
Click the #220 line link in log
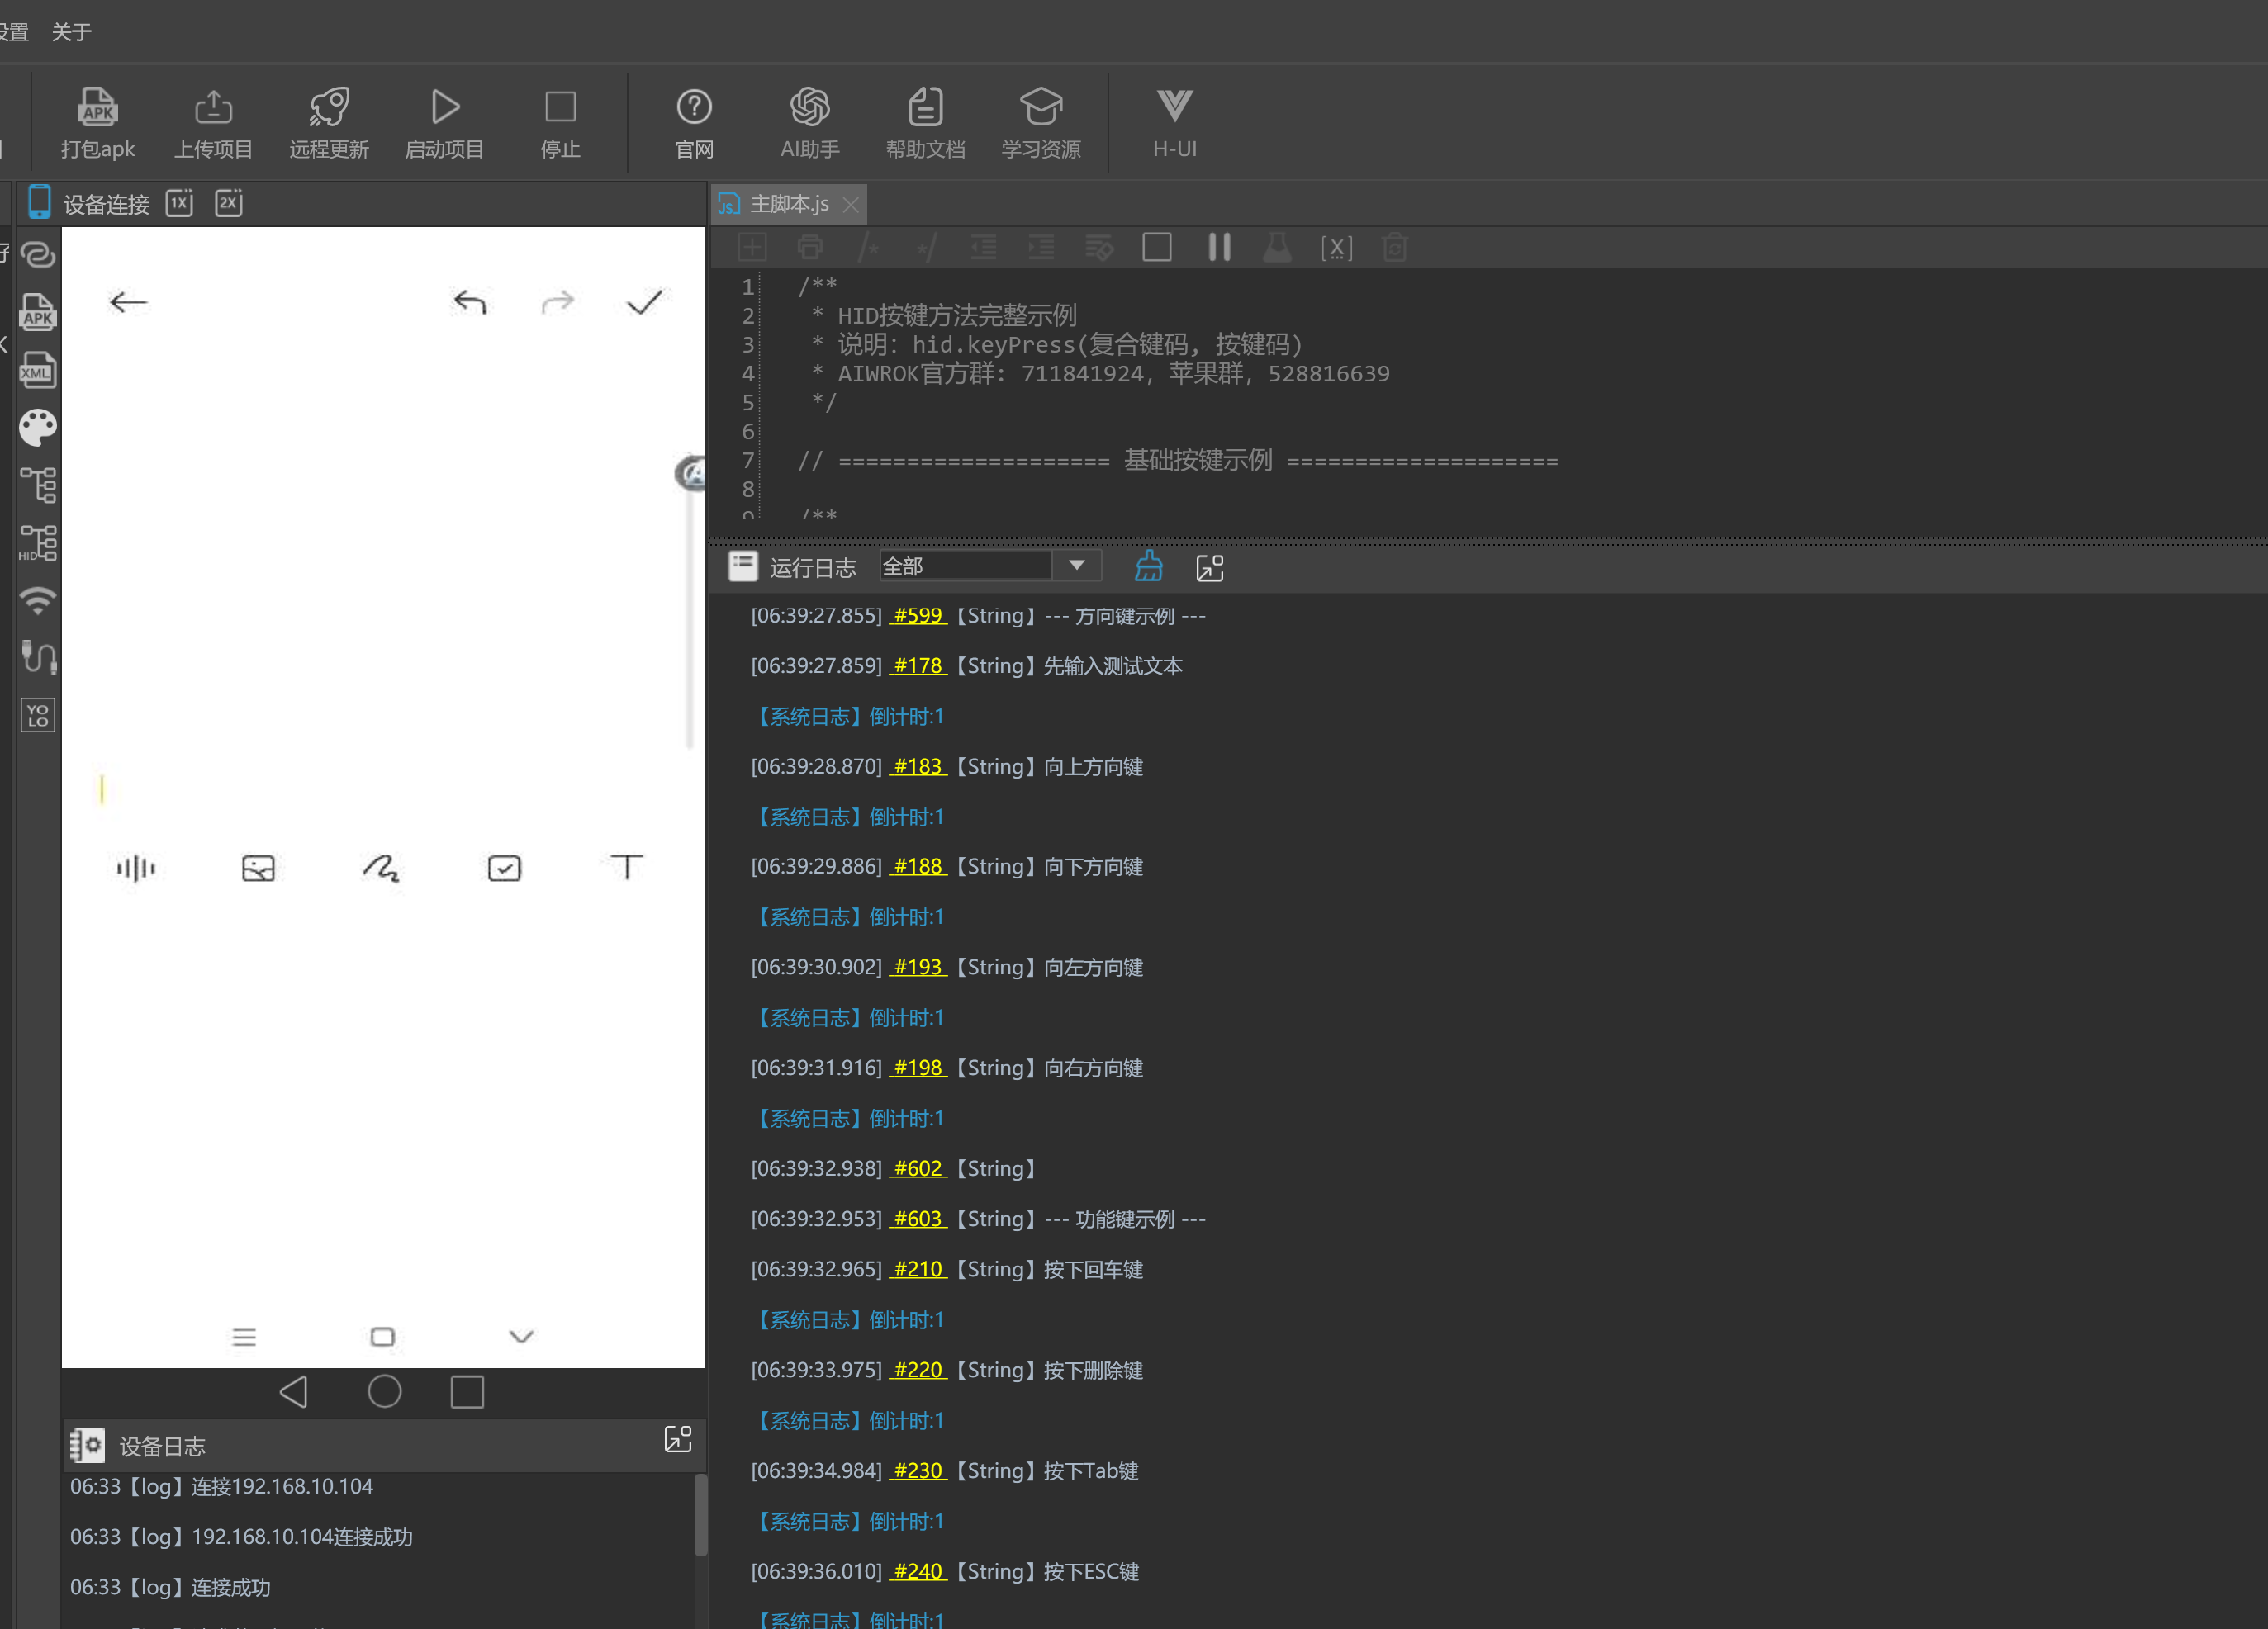918,1370
